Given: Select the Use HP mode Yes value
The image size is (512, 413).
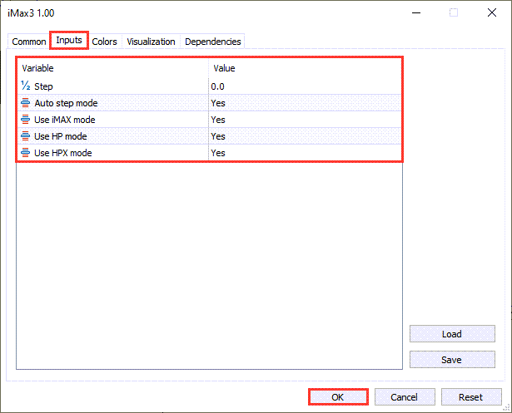Looking at the screenshot, I should (305, 136).
